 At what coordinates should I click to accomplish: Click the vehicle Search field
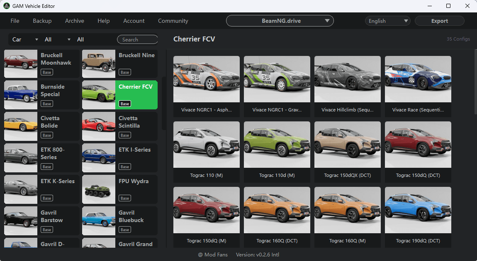(137, 39)
